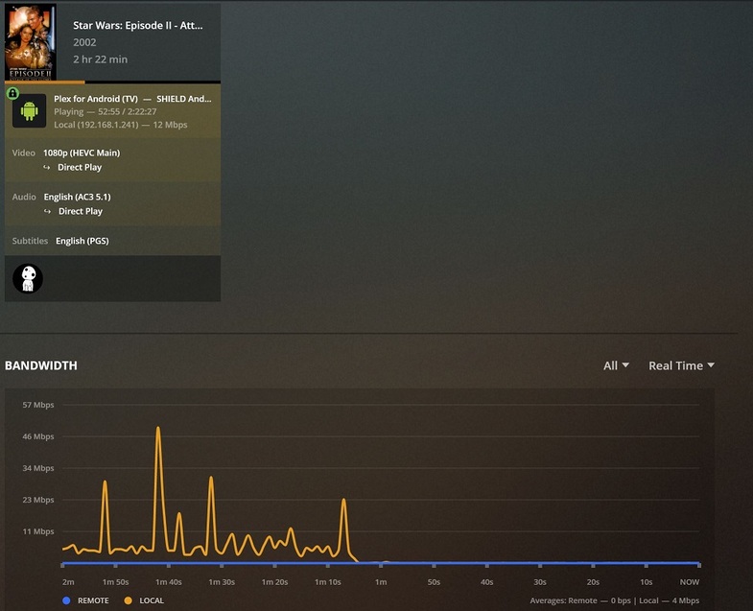The image size is (753, 611).
Task: Click the Audio row label
Action: 24,197
